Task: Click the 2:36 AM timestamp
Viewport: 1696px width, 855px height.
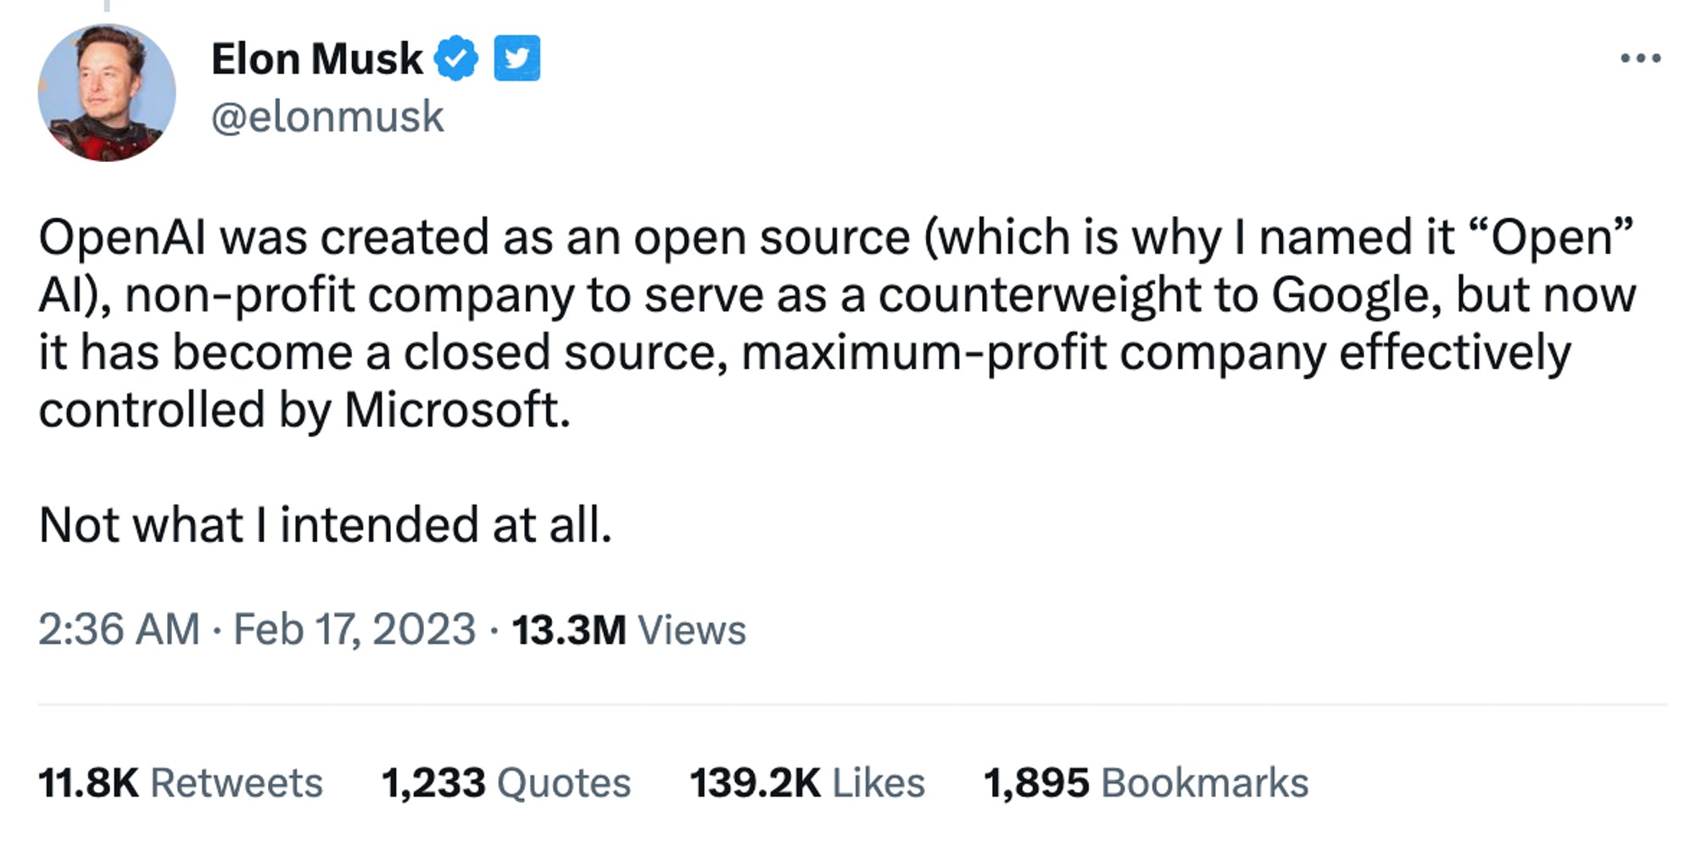Action: pyautogui.click(x=119, y=629)
